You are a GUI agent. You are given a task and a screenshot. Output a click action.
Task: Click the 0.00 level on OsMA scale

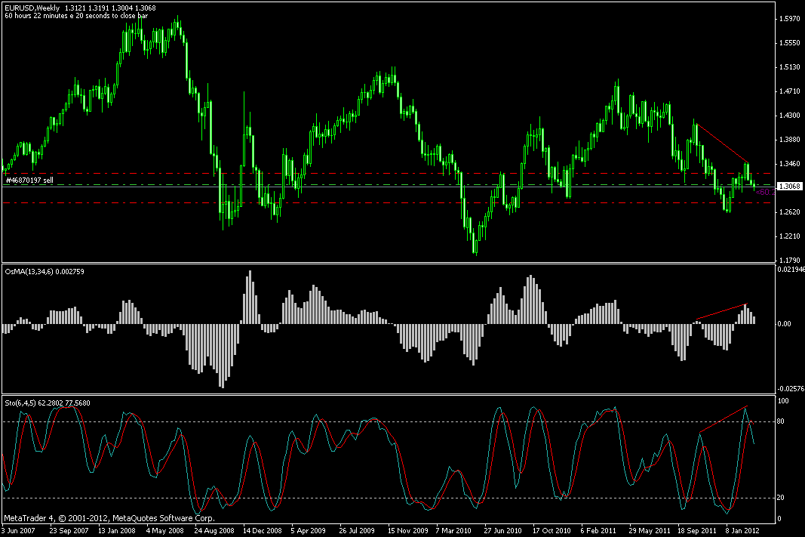click(785, 324)
